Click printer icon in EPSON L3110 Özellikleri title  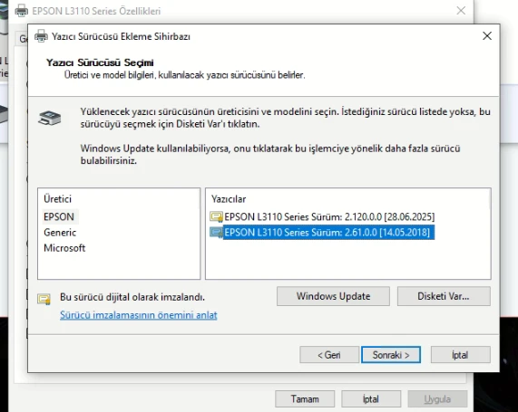tap(22, 11)
